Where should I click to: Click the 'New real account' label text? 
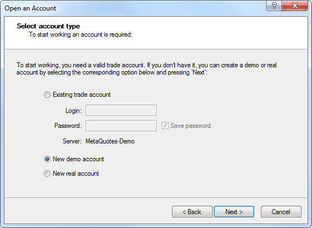click(76, 174)
